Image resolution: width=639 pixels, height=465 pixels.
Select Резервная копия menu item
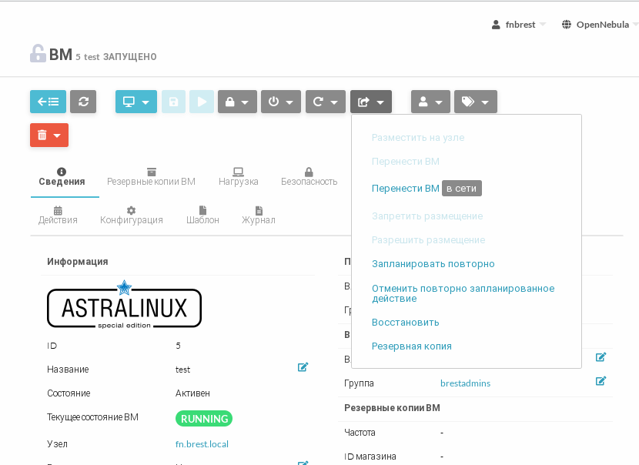tap(411, 346)
